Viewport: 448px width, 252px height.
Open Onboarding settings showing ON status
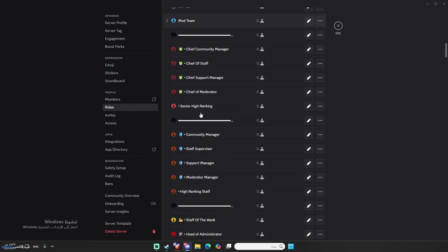coord(114,204)
